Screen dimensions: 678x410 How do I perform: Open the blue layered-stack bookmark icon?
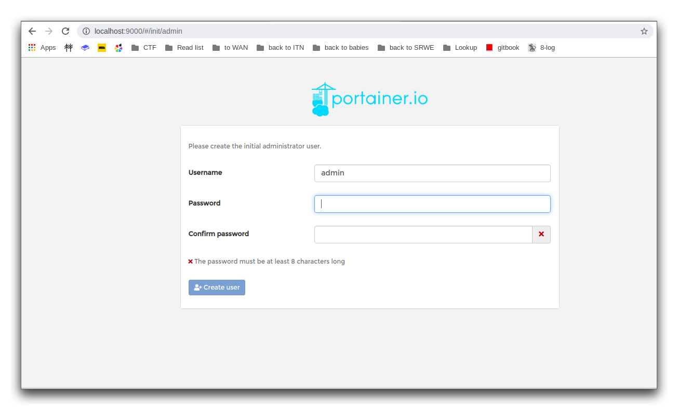coord(85,47)
